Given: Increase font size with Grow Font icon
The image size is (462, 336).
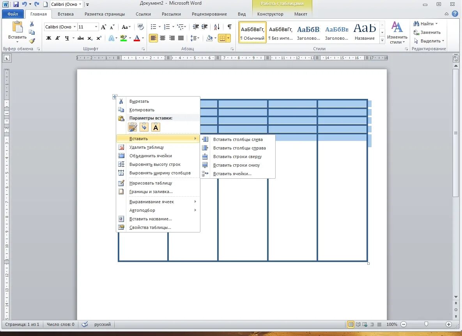Looking at the screenshot, I should (x=103, y=27).
